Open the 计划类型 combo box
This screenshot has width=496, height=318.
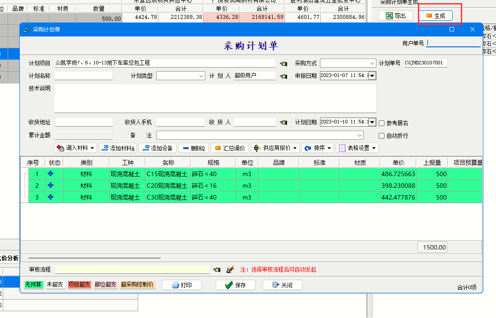(x=201, y=76)
